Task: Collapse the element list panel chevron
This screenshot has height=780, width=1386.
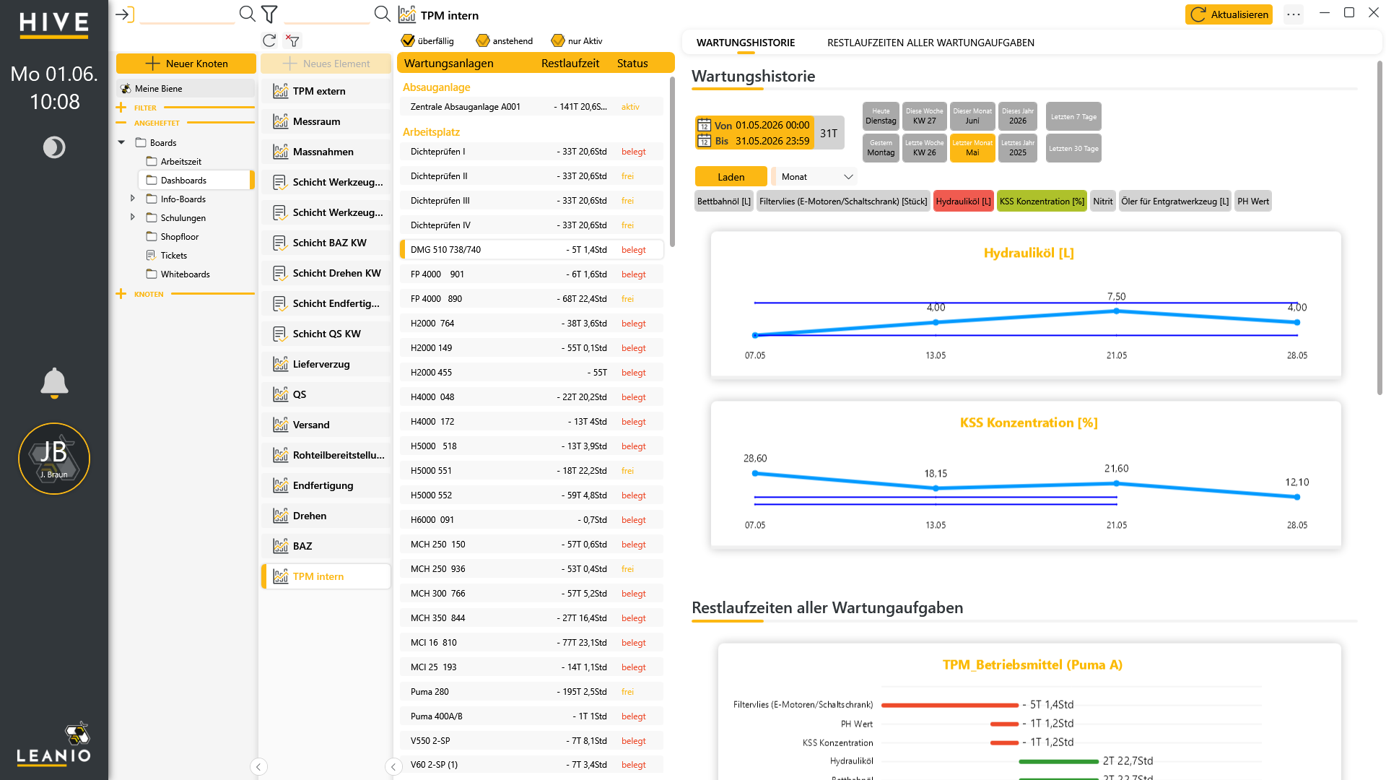Action: click(393, 767)
